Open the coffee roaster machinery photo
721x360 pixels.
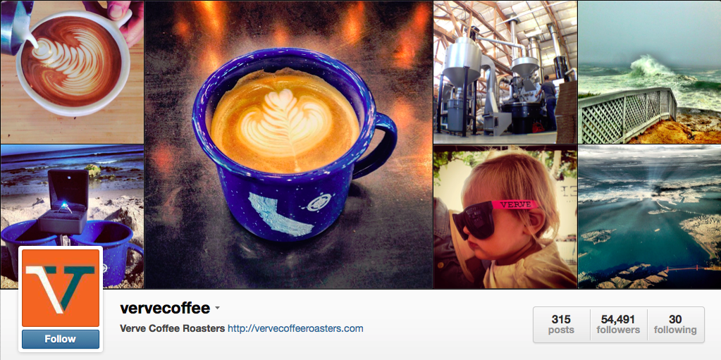tap(505, 72)
